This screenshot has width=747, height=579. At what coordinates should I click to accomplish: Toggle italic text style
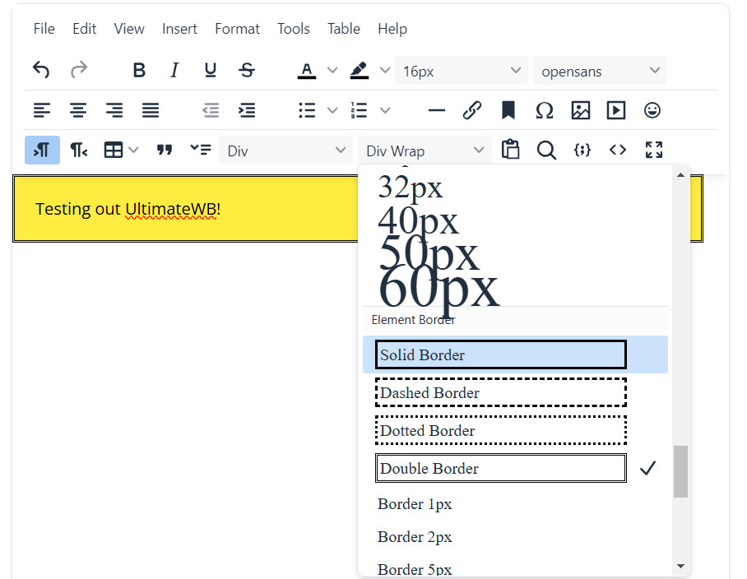(x=174, y=71)
